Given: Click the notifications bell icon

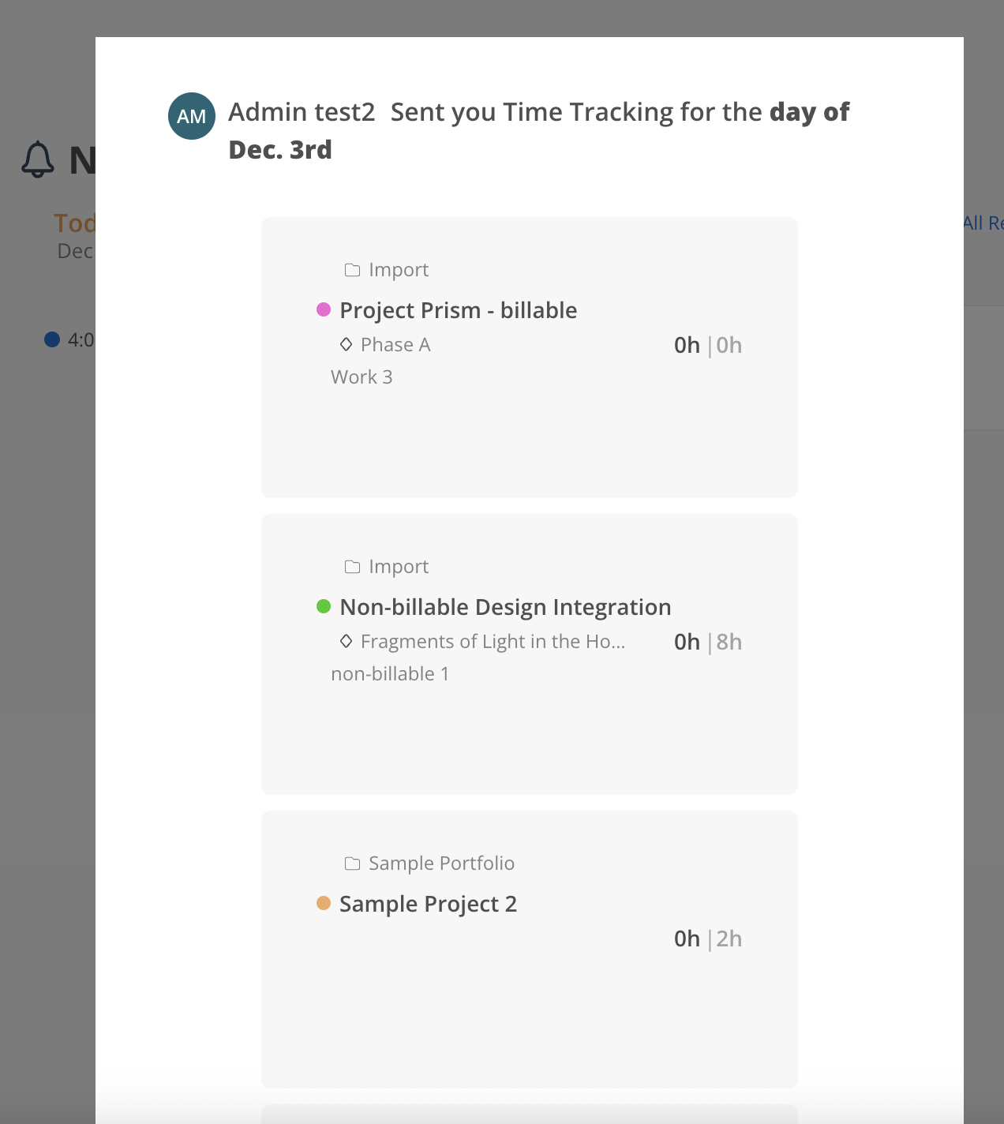Looking at the screenshot, I should point(37,159).
